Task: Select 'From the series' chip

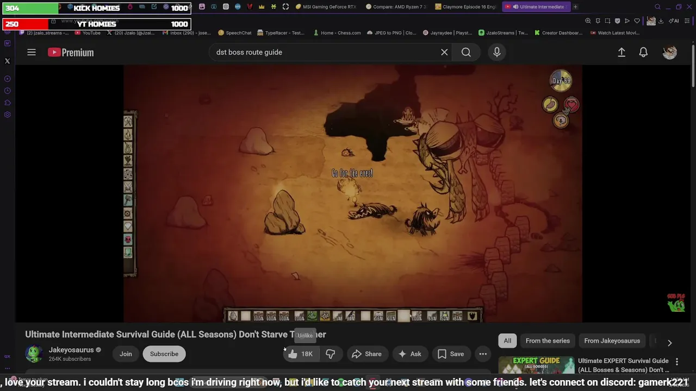Action: [x=548, y=340]
